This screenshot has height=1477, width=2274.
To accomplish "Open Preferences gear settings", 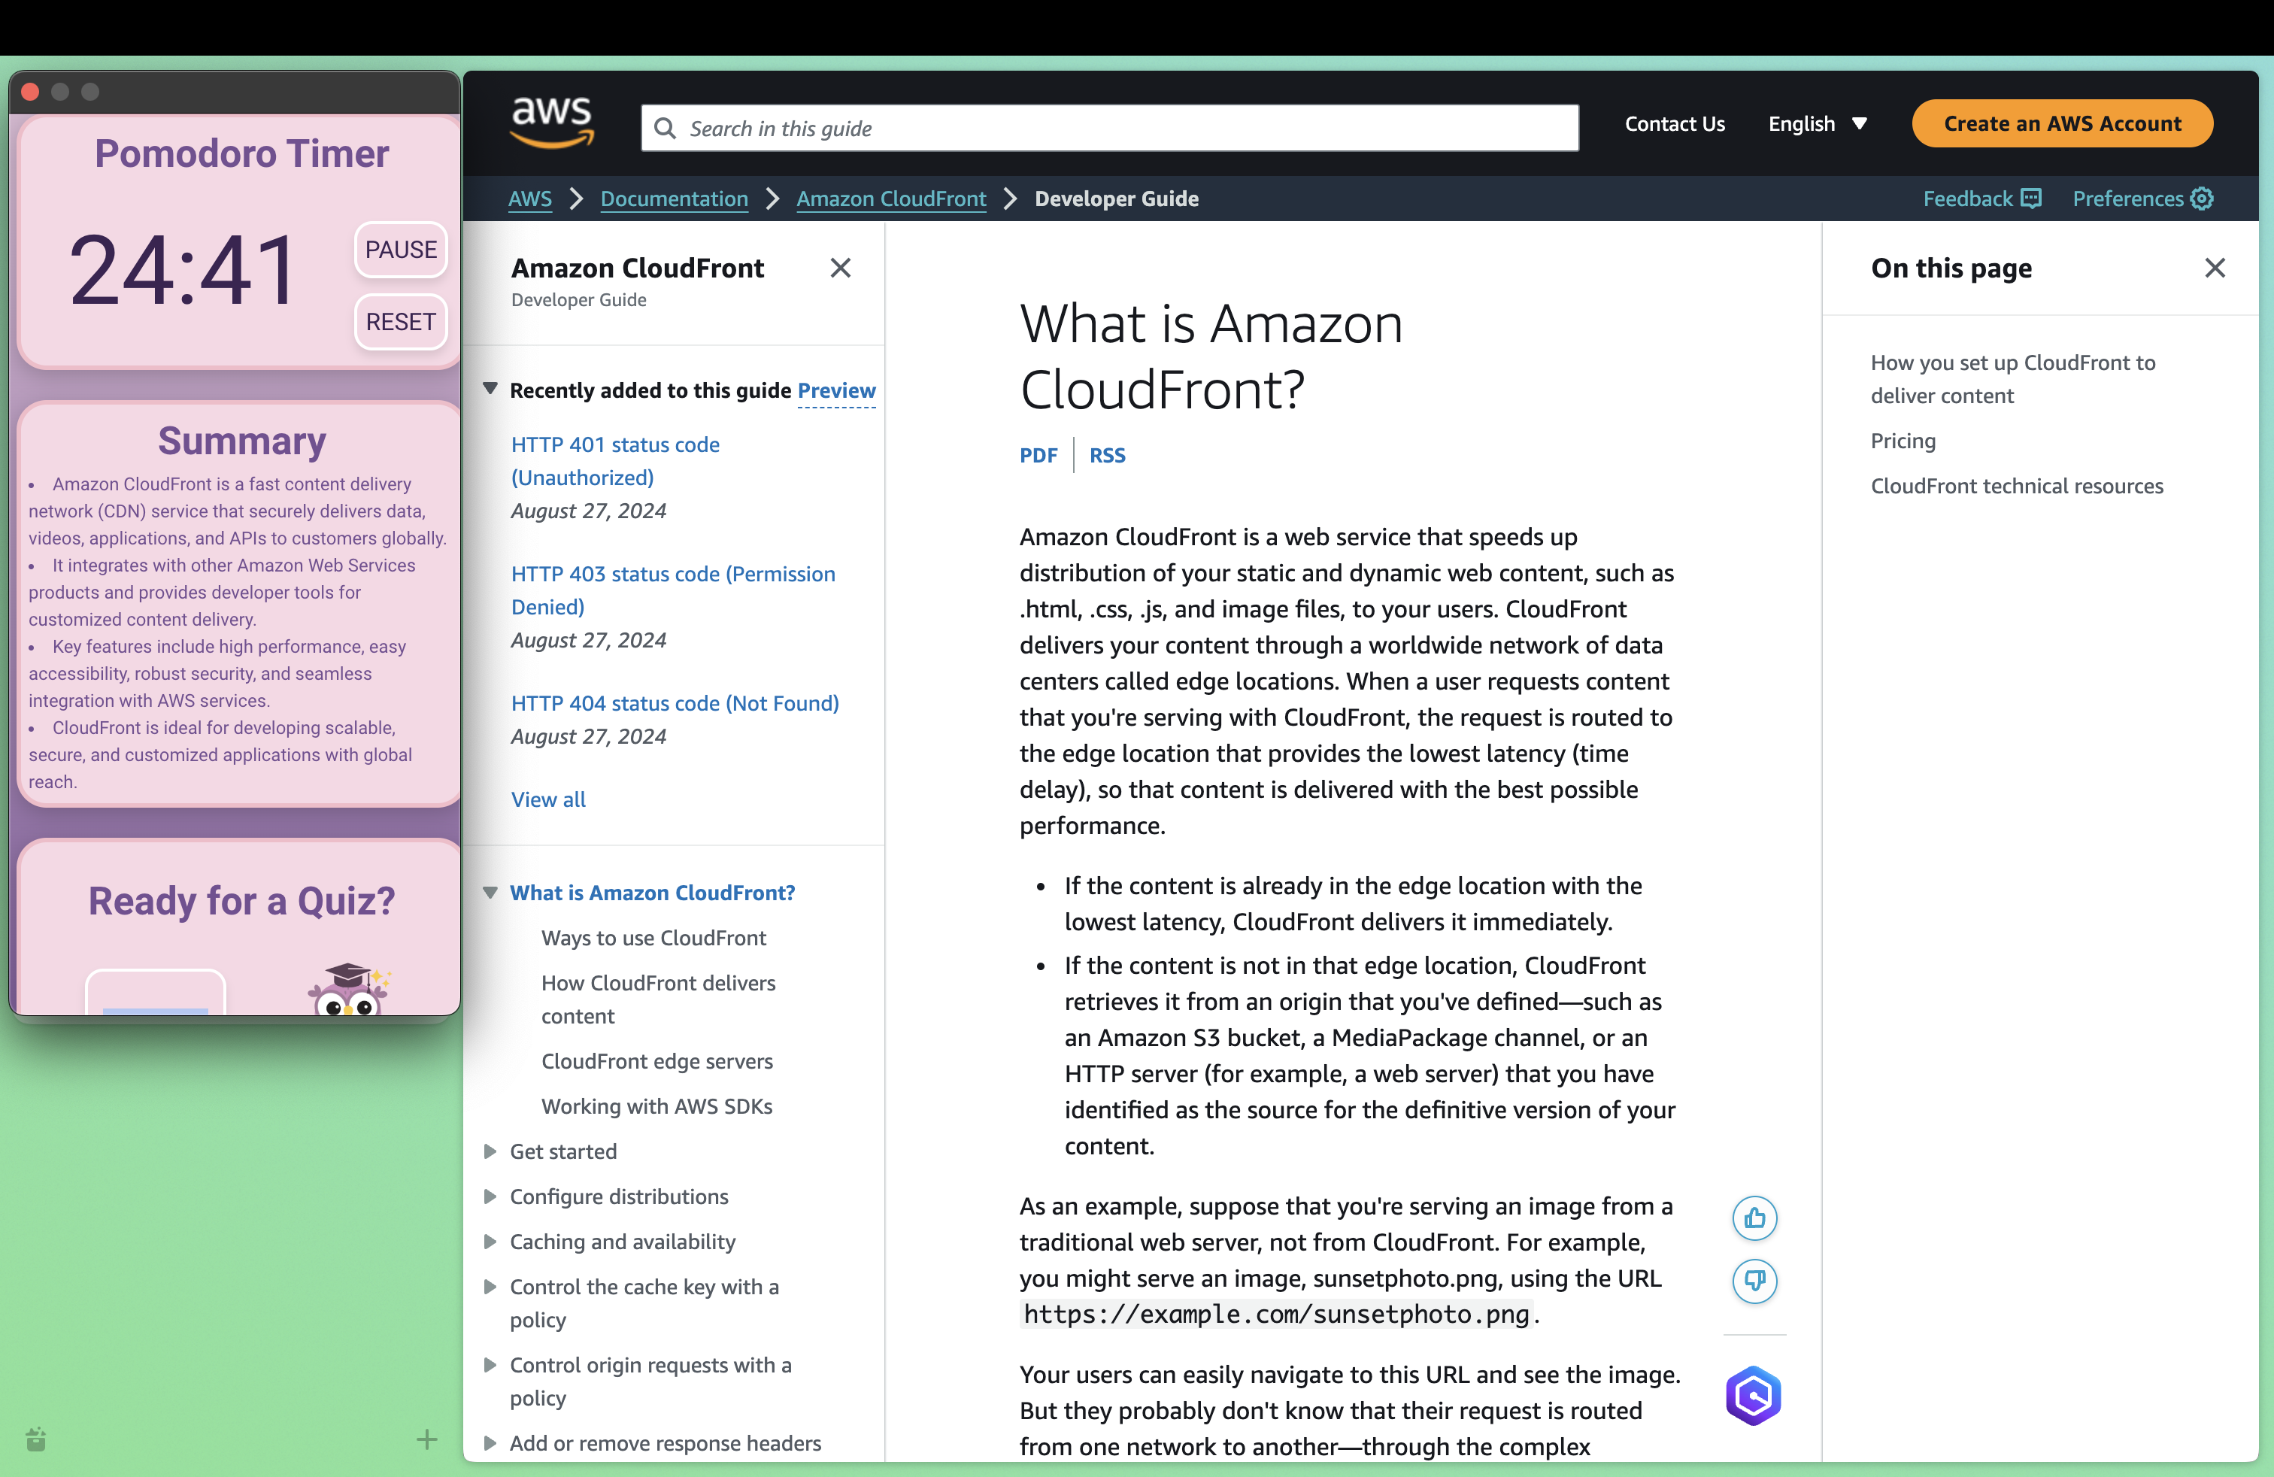I will (x=2201, y=199).
